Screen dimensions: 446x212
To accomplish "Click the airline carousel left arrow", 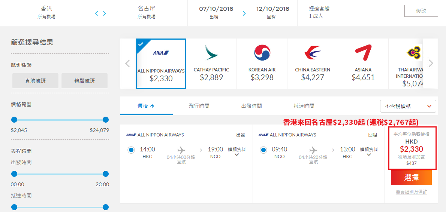I will (x=128, y=63).
